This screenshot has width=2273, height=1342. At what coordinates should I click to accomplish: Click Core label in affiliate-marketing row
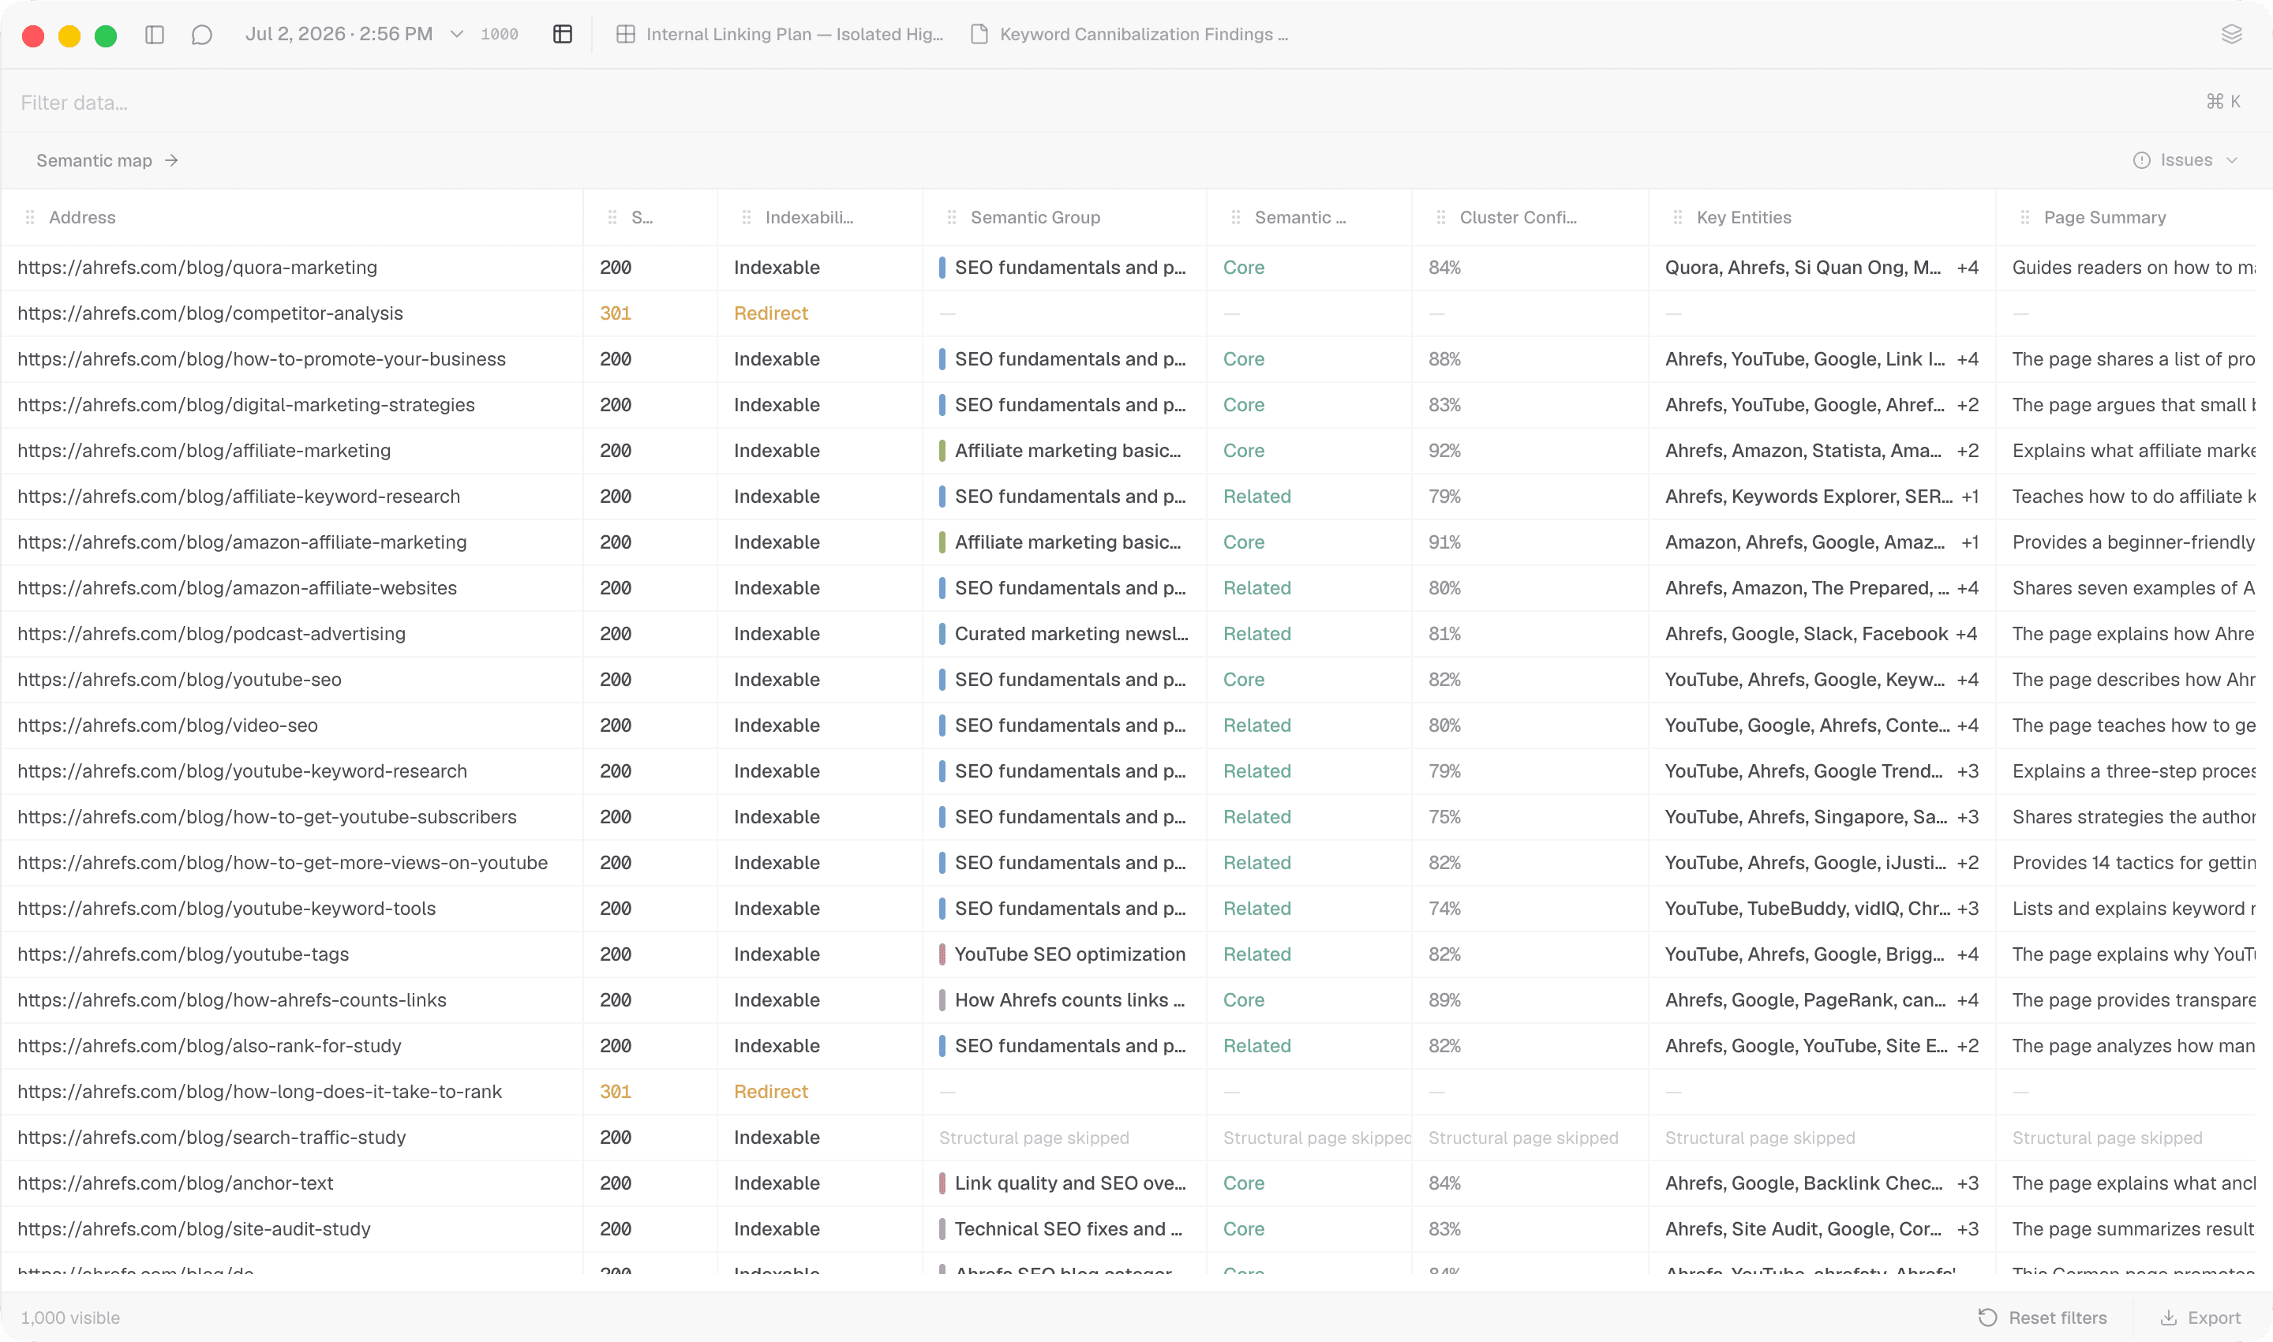coord(1243,450)
